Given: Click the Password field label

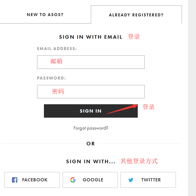Looking at the screenshot, I should (51, 78).
